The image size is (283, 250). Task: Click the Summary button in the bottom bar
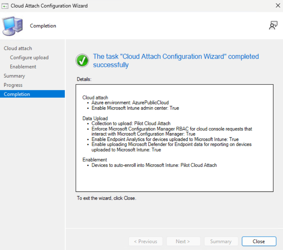click(x=220, y=241)
